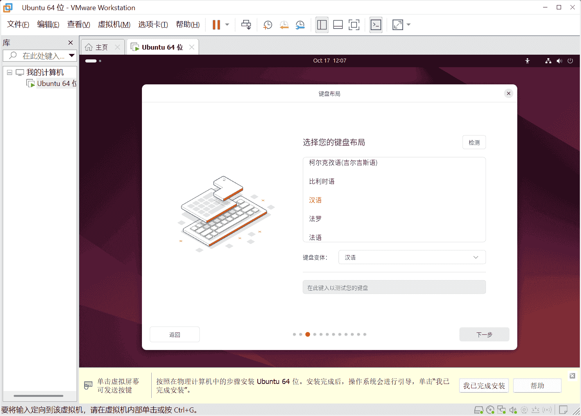
Task: Click the stretch guest display icon
Action: pyautogui.click(x=398, y=25)
